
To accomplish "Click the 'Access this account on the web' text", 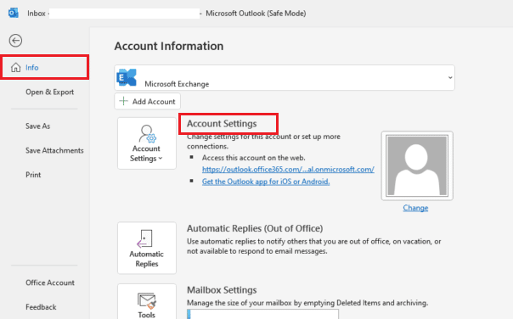I will (254, 158).
